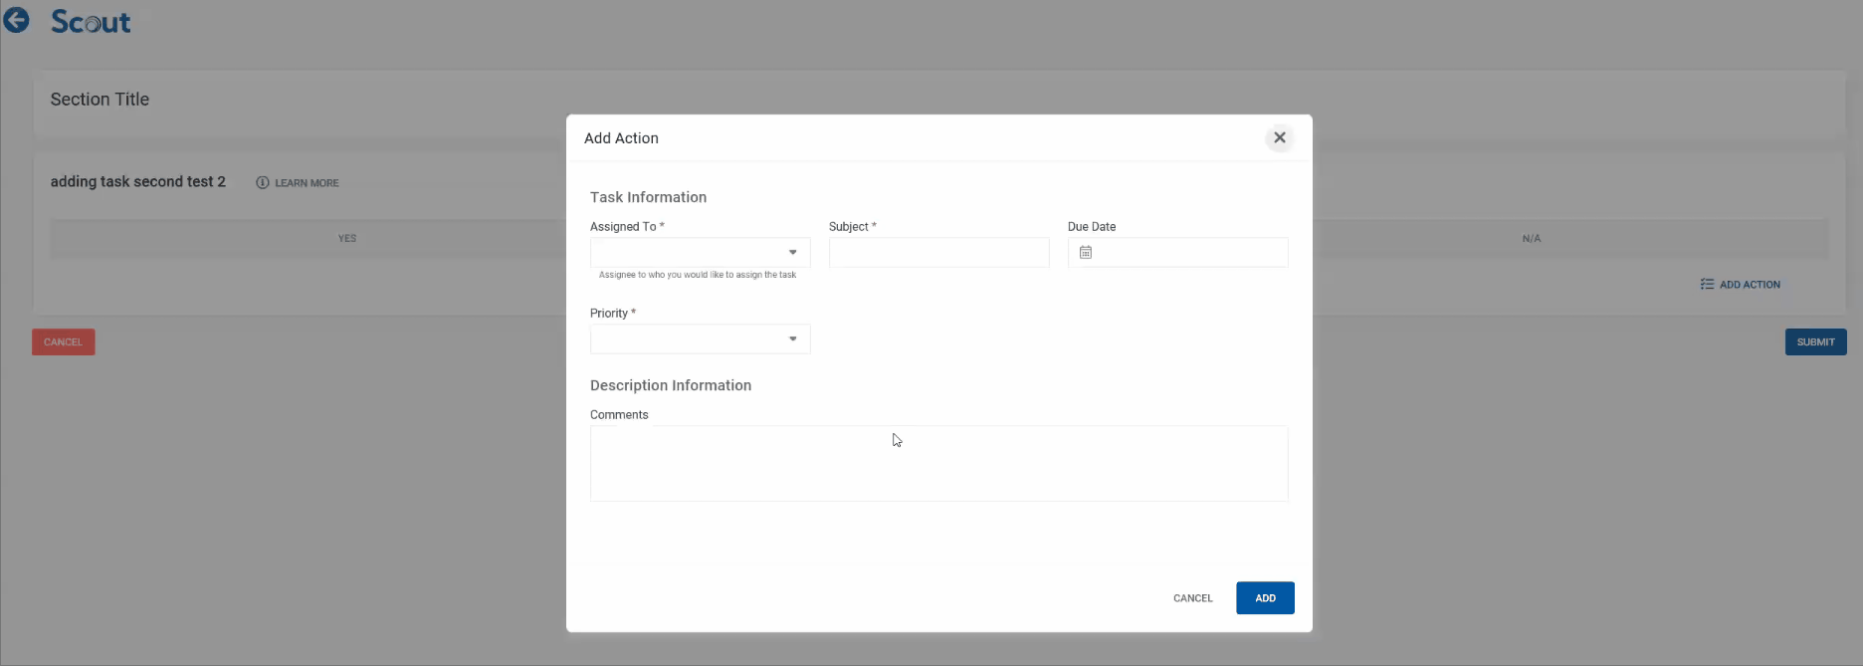Expand the Assigned To dropdown arrow

[793, 253]
